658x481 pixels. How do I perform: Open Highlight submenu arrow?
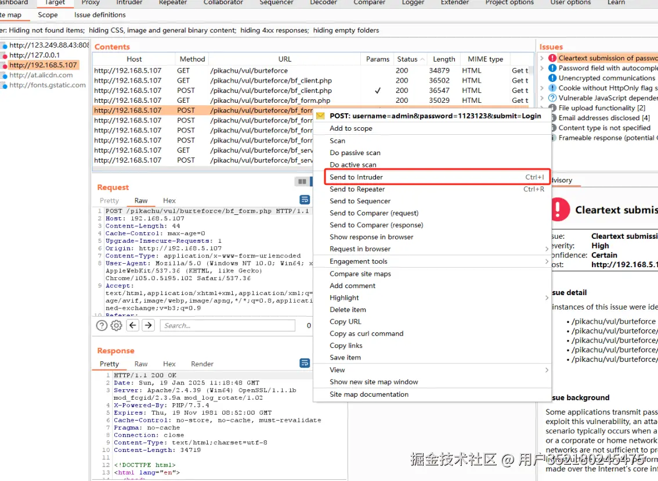pyautogui.click(x=547, y=297)
